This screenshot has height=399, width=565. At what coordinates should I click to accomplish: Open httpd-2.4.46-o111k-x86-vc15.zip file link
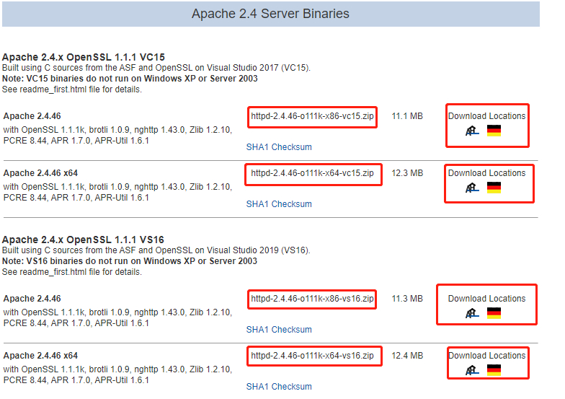coord(312,116)
